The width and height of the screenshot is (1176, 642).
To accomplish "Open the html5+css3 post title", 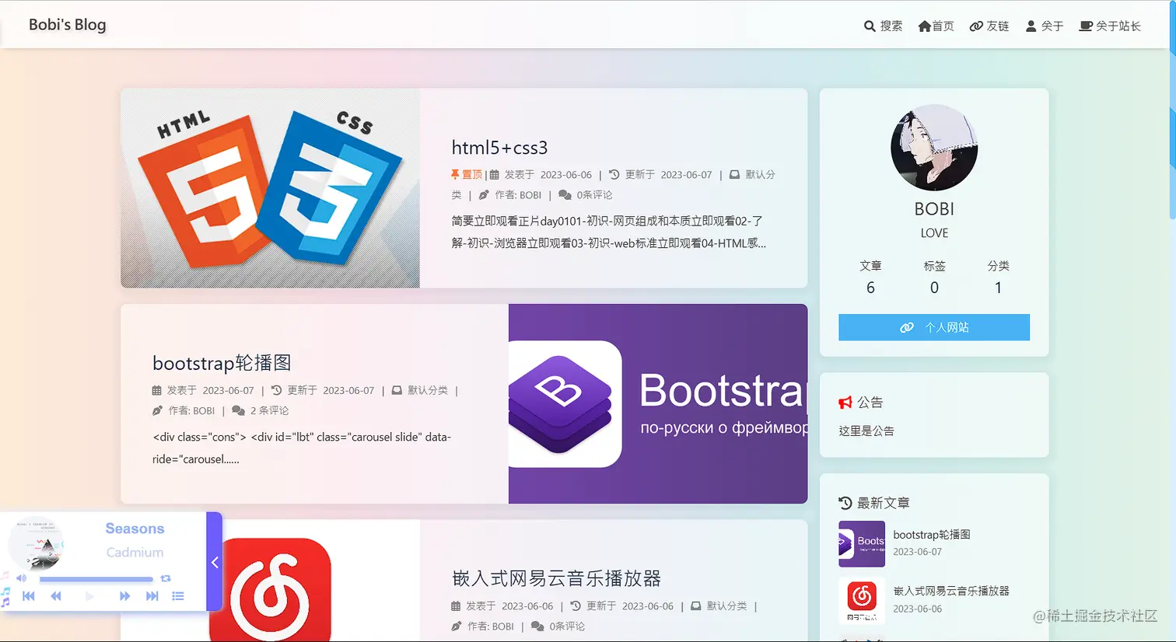I will tap(499, 148).
